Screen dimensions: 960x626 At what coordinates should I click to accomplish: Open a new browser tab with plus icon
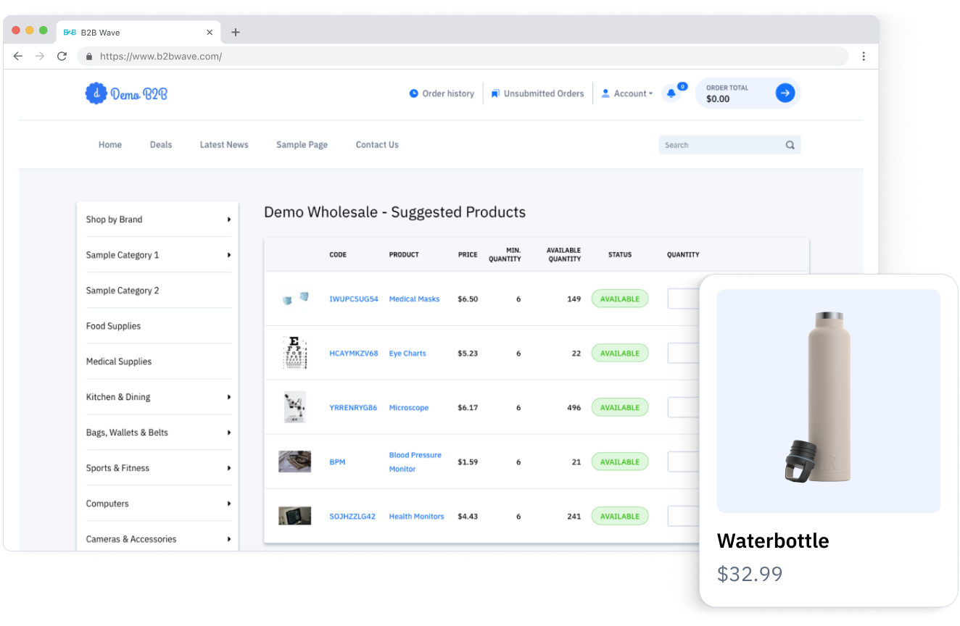(236, 33)
